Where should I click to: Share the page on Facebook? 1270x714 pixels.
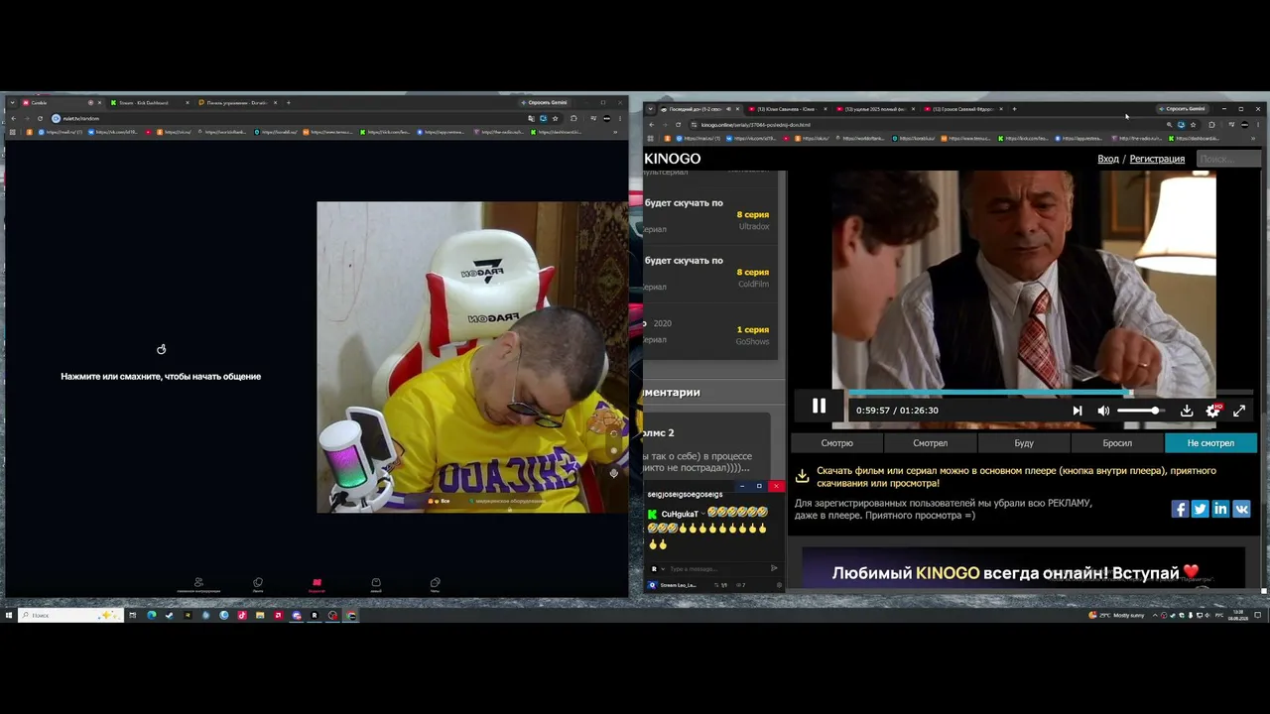(x=1180, y=509)
